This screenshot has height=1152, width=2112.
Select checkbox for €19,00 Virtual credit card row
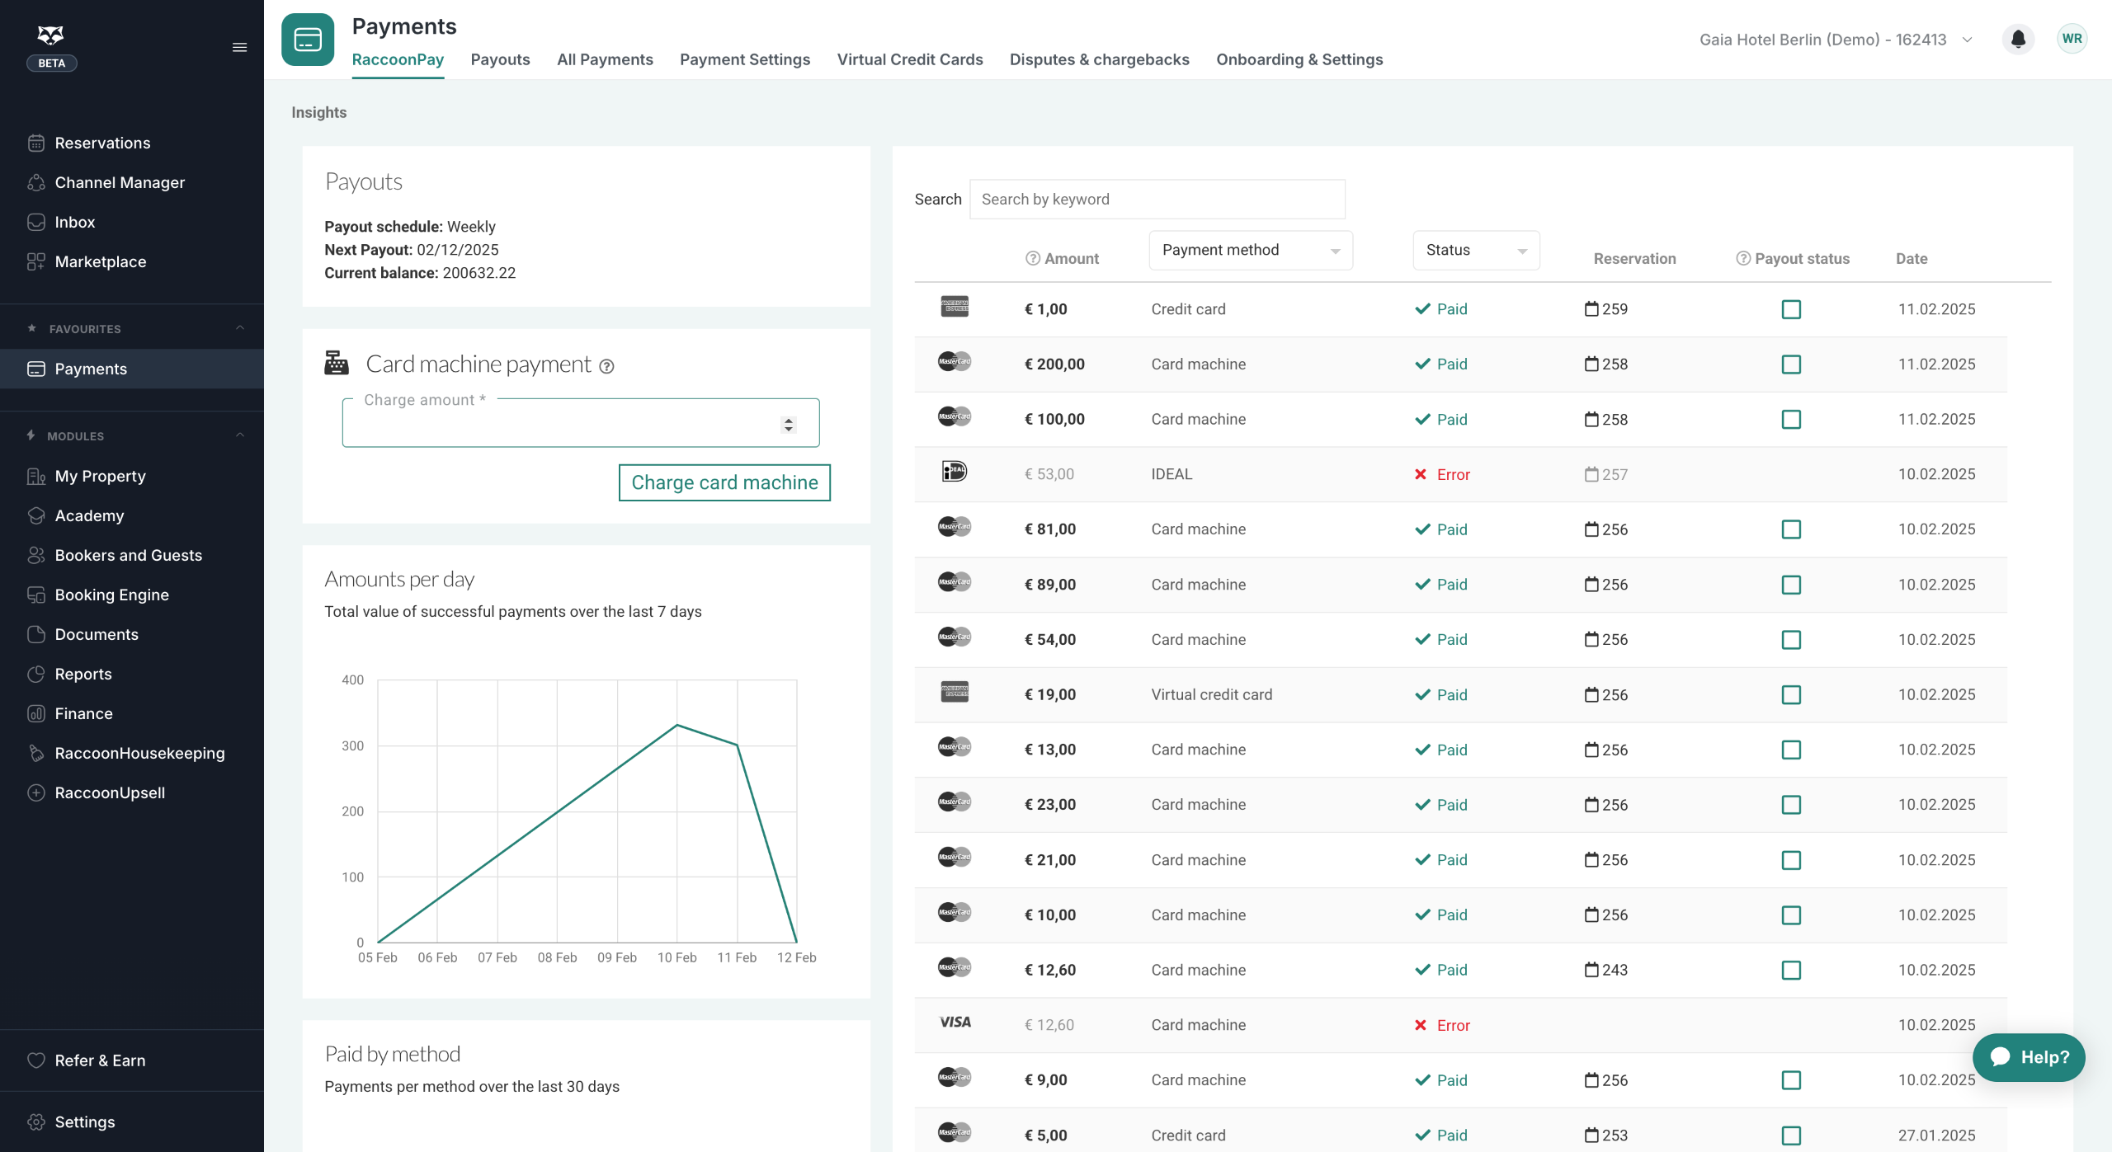pos(1791,695)
